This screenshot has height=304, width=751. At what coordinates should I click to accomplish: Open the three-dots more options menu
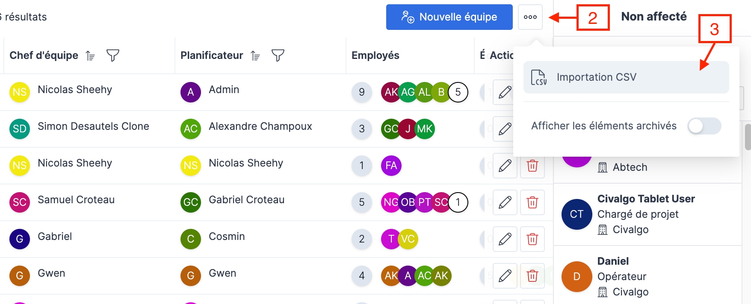[x=530, y=17]
